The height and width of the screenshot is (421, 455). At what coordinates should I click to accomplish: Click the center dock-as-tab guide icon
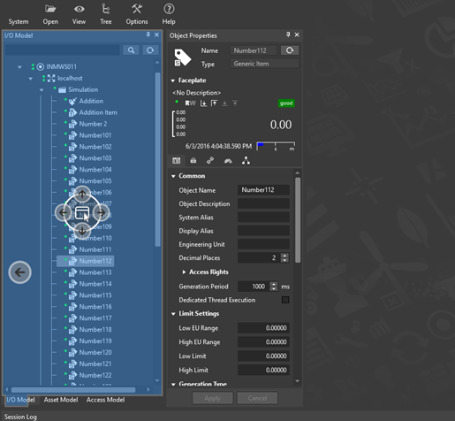(82, 212)
